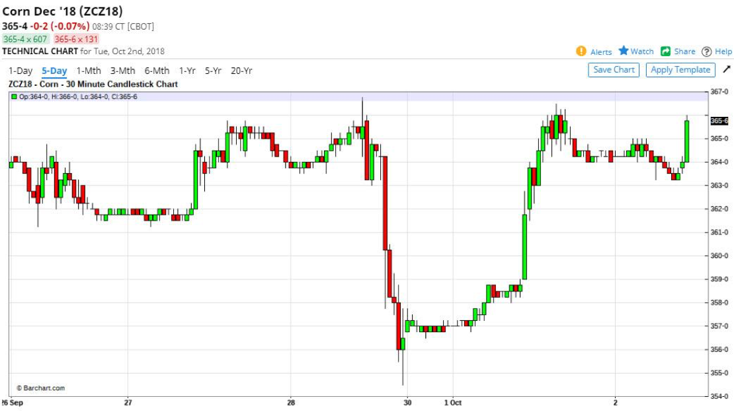Click the 360-0 price axis label

[x=719, y=256]
